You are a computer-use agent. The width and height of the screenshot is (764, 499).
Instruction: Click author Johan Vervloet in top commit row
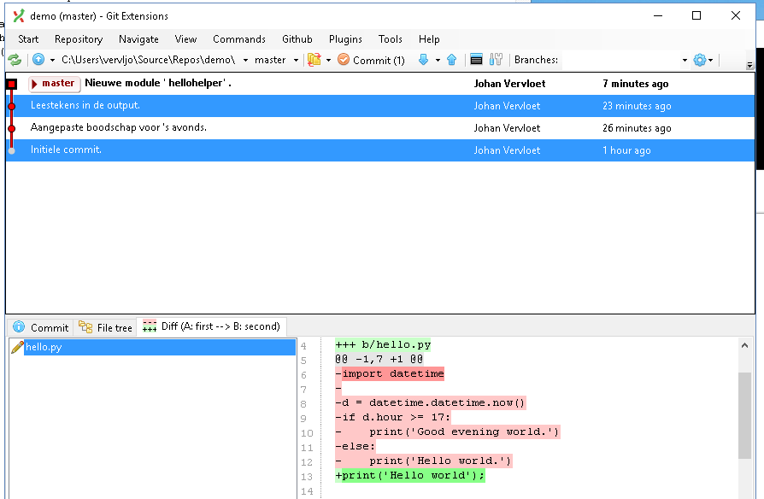click(x=509, y=84)
